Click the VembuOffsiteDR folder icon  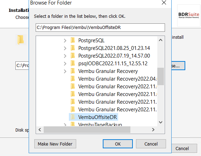73,117
